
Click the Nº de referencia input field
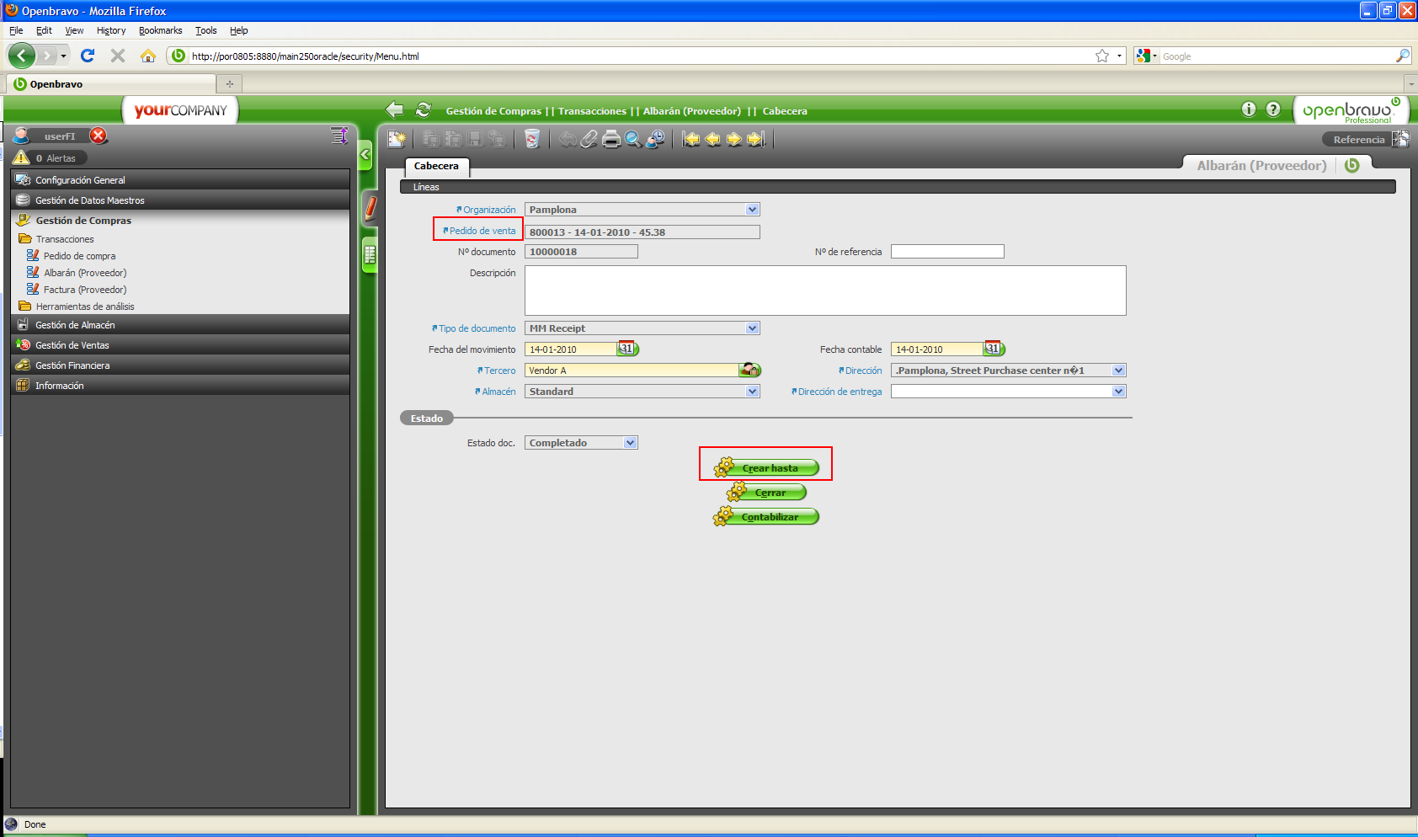[x=947, y=252]
